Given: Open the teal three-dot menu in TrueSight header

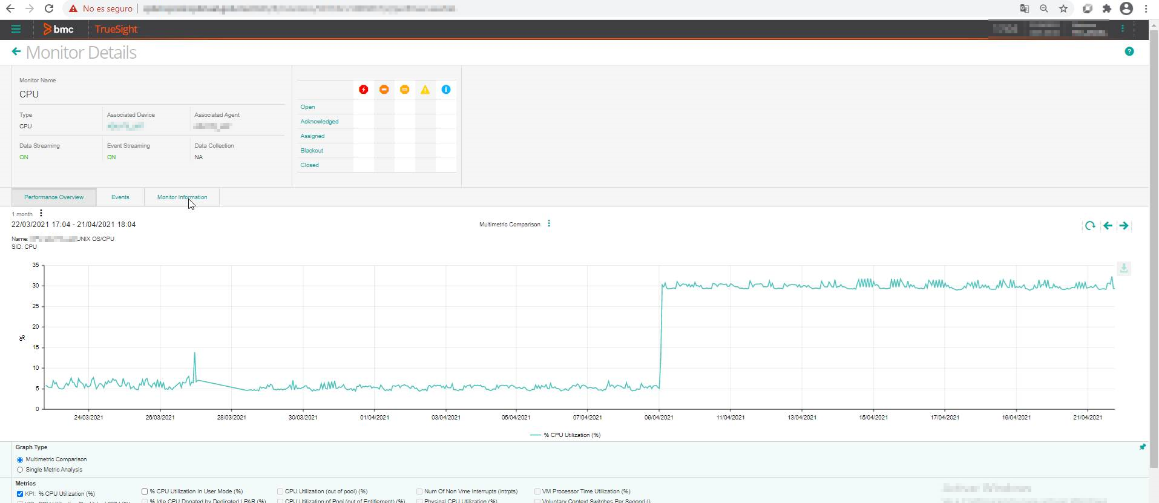Looking at the screenshot, I should 1123,28.
